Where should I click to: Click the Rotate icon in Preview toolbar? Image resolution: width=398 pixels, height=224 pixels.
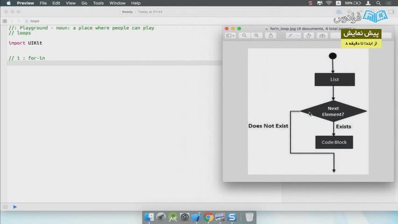309,36
